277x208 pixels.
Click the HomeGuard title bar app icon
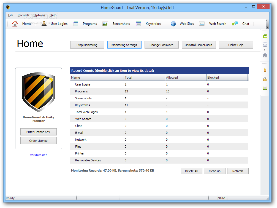(x=8, y=7)
